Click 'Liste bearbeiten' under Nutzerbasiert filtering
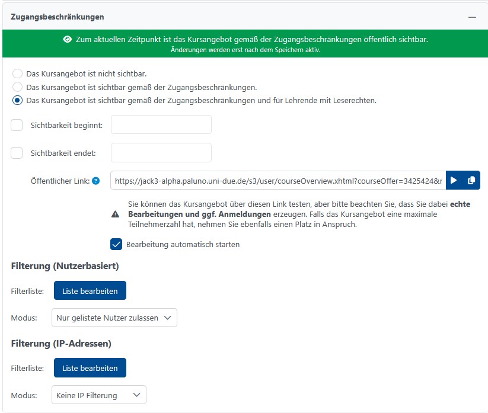Screen dimensions: 488x413 click(90, 291)
